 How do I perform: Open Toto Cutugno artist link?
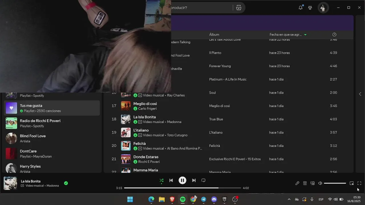(177, 135)
